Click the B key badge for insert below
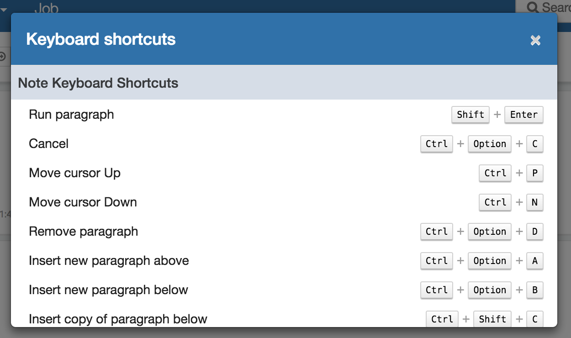Screen dimensions: 571x338 (534, 290)
